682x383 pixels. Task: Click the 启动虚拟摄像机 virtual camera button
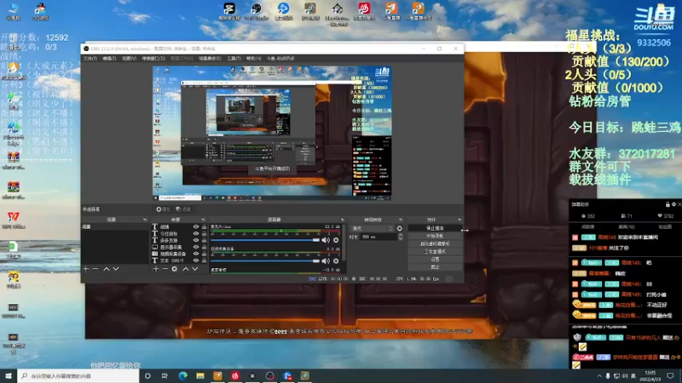tap(435, 244)
